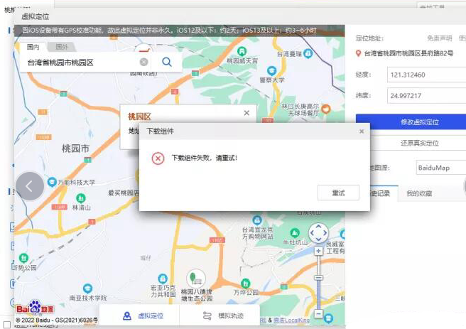
Task: Click the 台湾曼瑞 map marker
Action: pos(308,53)
